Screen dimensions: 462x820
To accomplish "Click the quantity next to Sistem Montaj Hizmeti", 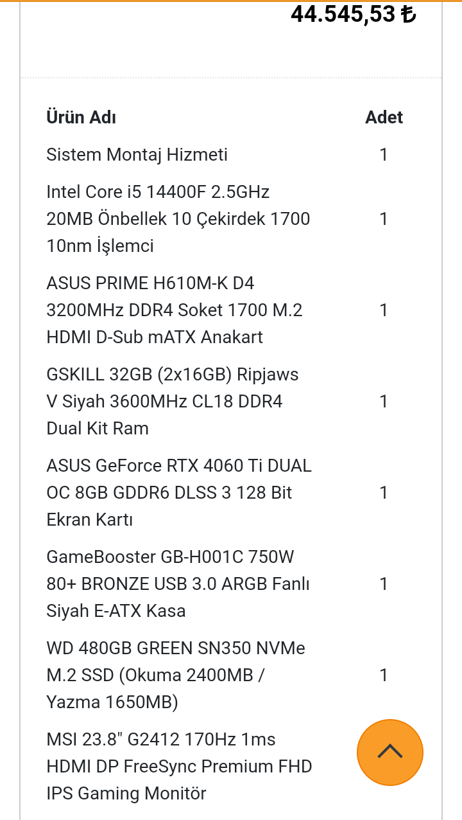I will pyautogui.click(x=383, y=154).
